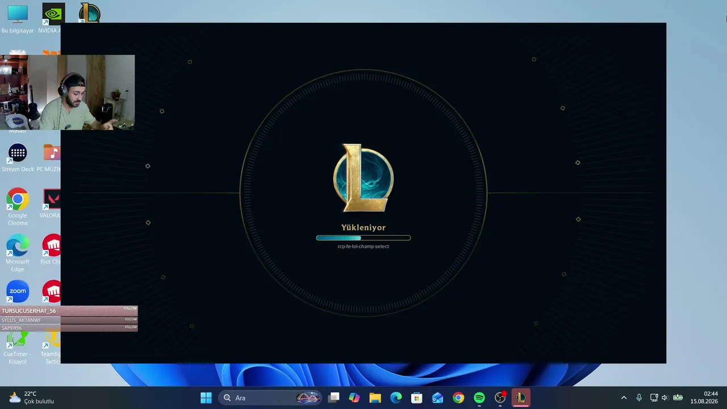Click the Yükleniyor loading progress bar

point(363,238)
